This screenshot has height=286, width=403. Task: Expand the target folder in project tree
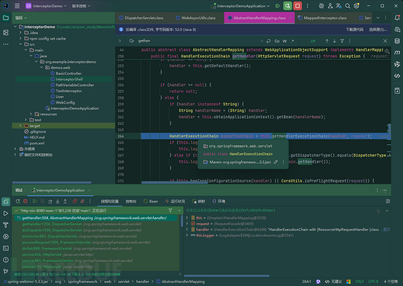tap(22, 125)
